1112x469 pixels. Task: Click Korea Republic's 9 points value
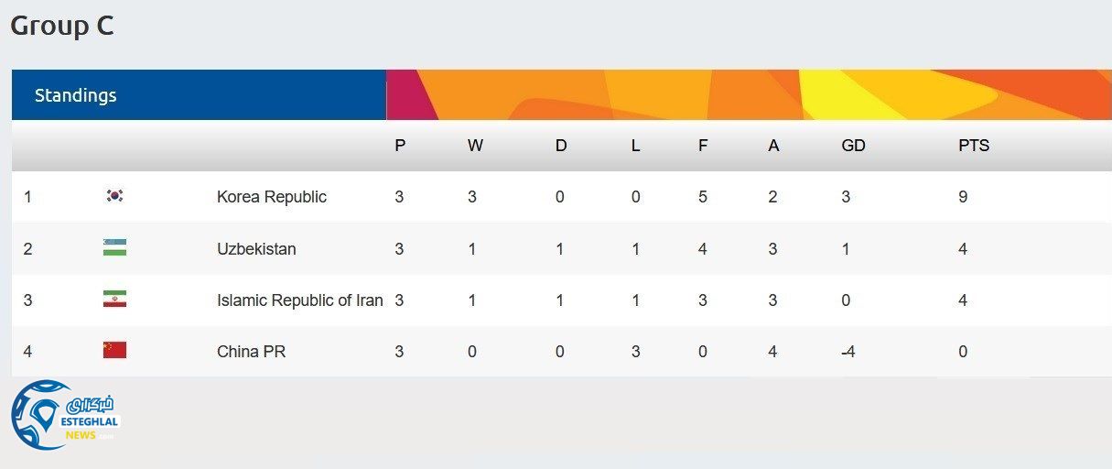pos(963,197)
